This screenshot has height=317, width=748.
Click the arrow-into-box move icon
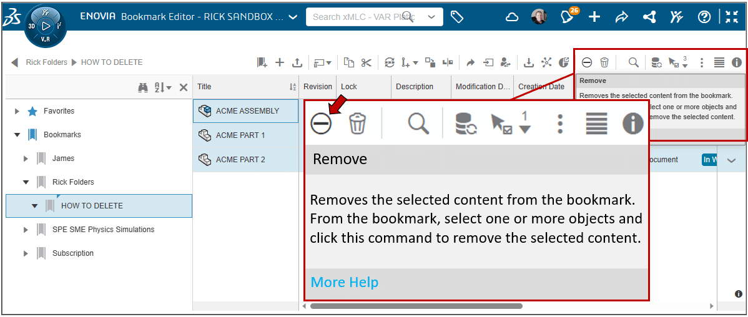point(488,62)
